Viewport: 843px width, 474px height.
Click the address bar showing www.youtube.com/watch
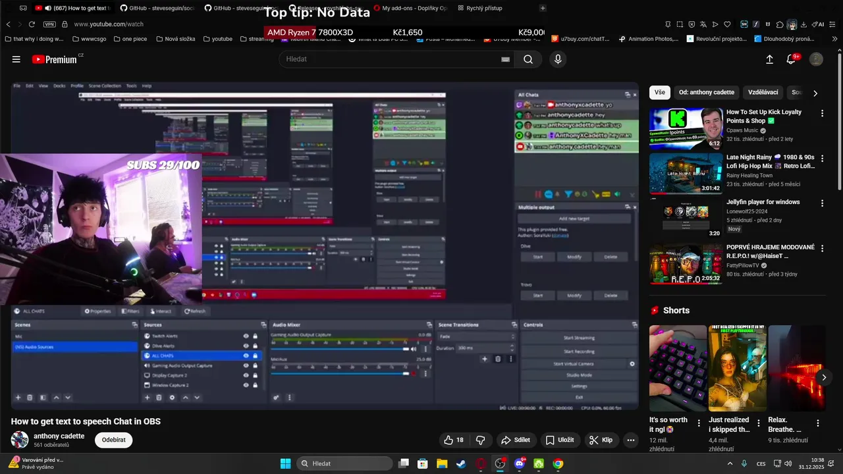(108, 24)
